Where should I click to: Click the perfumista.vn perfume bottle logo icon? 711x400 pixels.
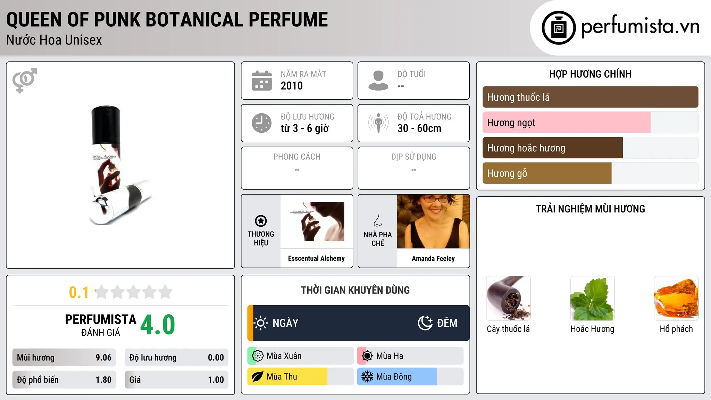pos(559,28)
